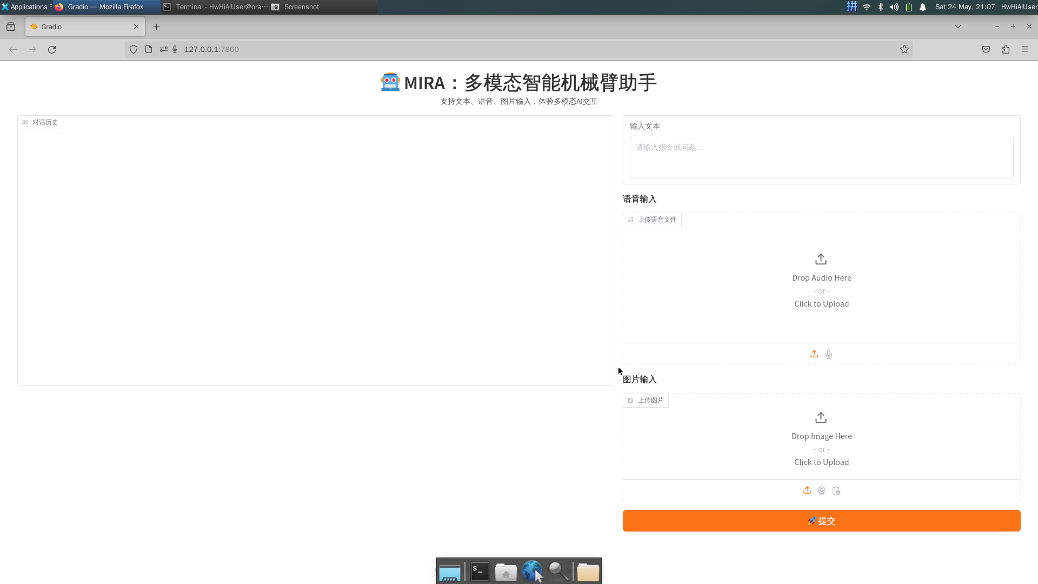
Task: Click the shield tracking protection icon
Action: (134, 49)
